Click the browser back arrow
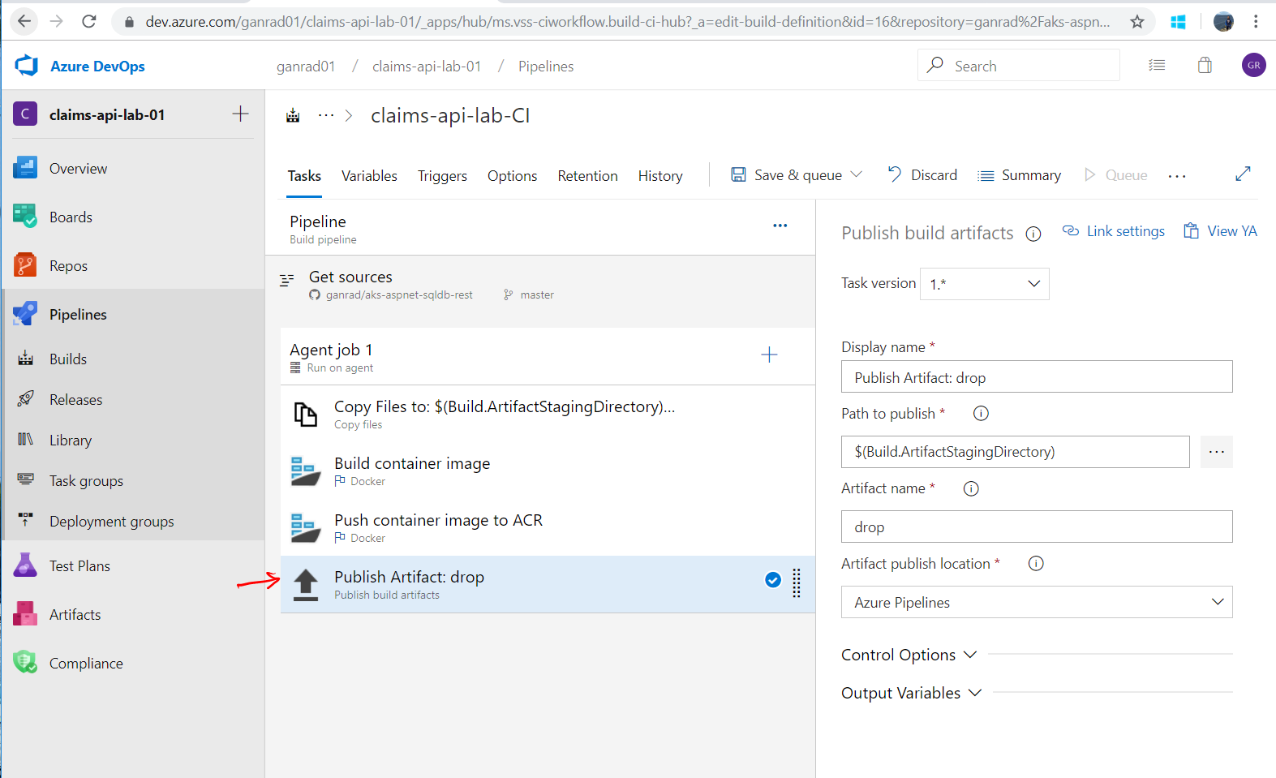1276x778 pixels. pos(24,21)
